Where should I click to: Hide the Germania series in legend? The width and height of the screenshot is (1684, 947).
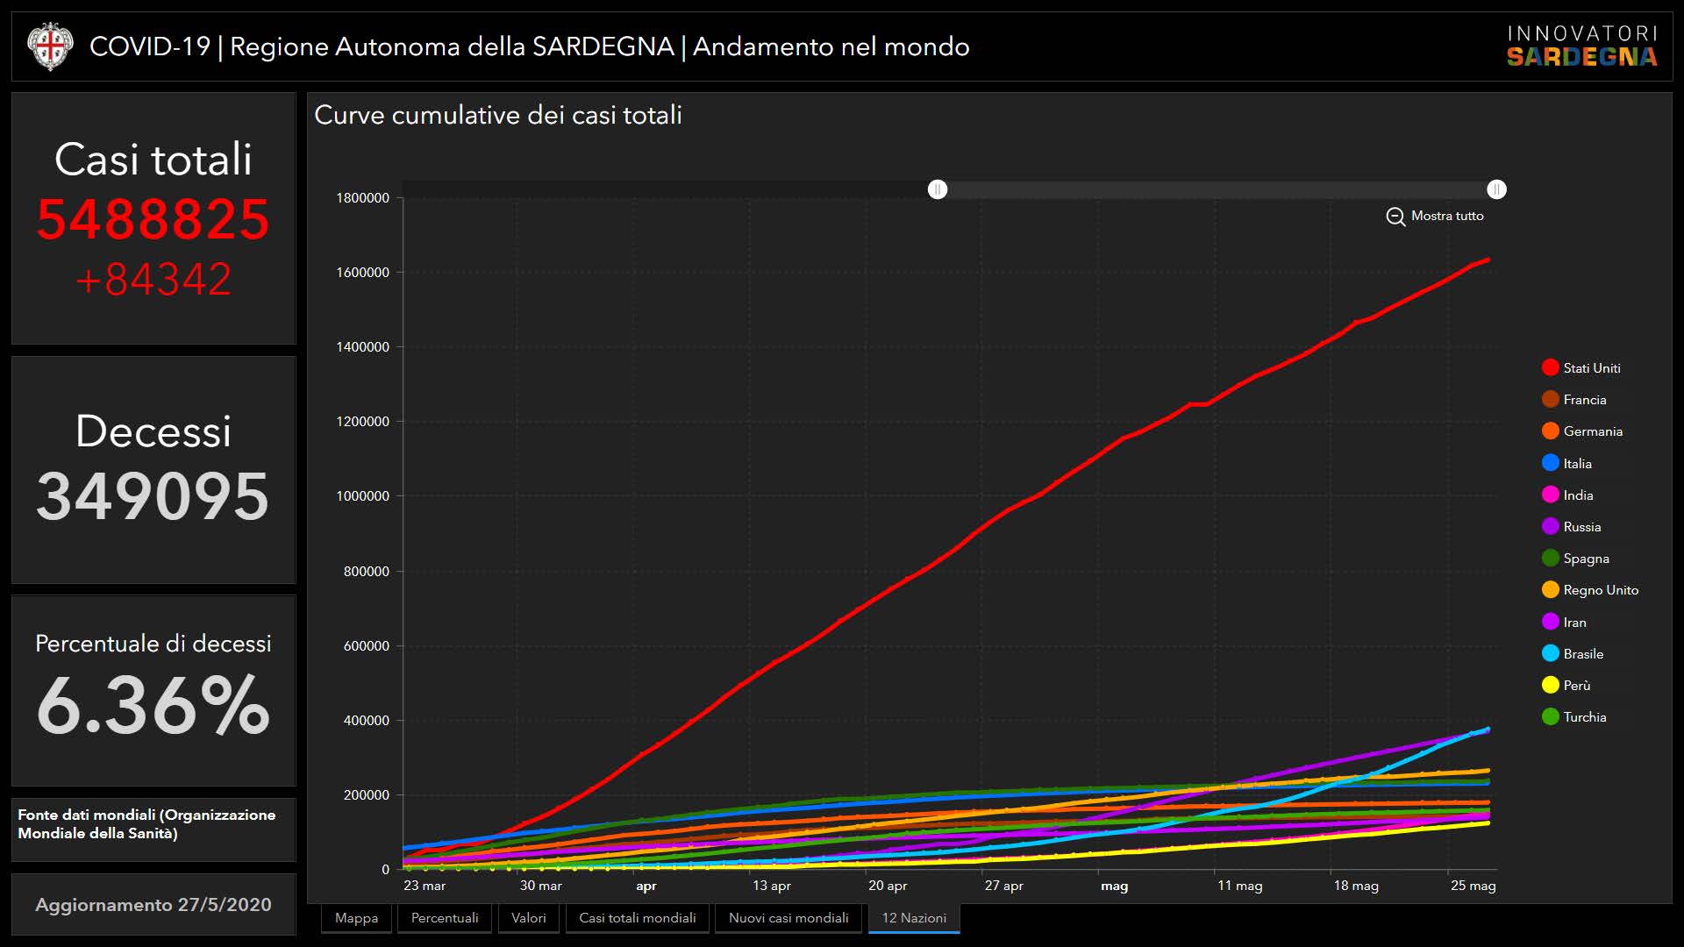pyautogui.click(x=1551, y=431)
